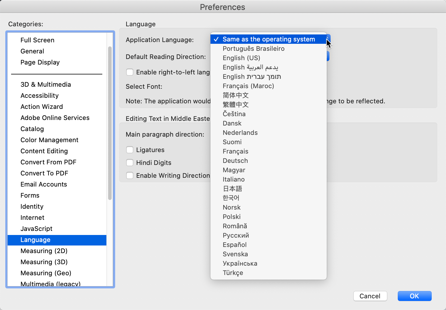Screen dimensions: 446x310
Task: Select the Identity category
Action: click(32, 206)
